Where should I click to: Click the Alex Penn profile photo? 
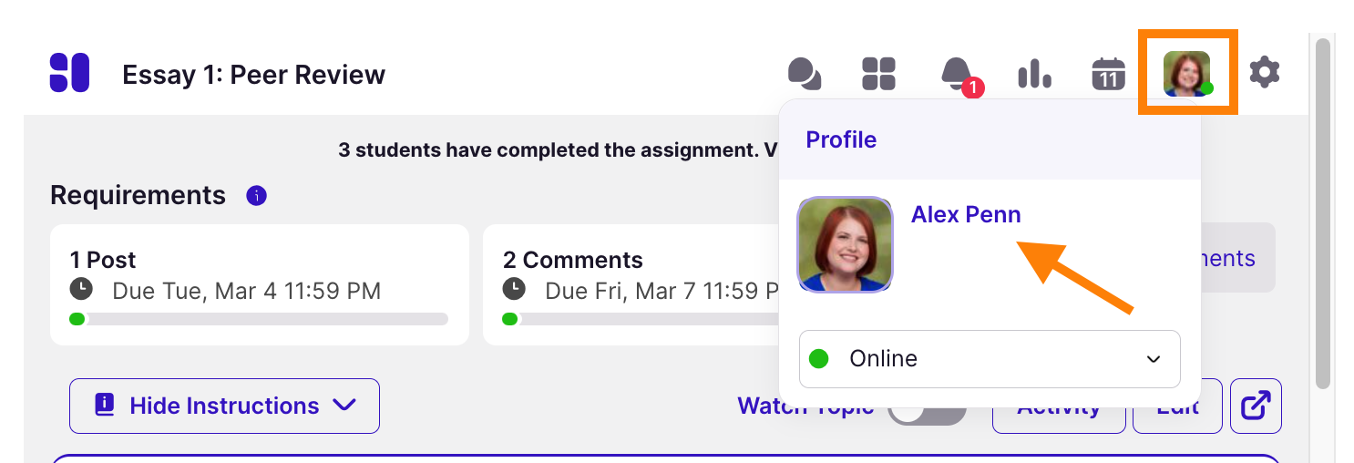(x=845, y=244)
